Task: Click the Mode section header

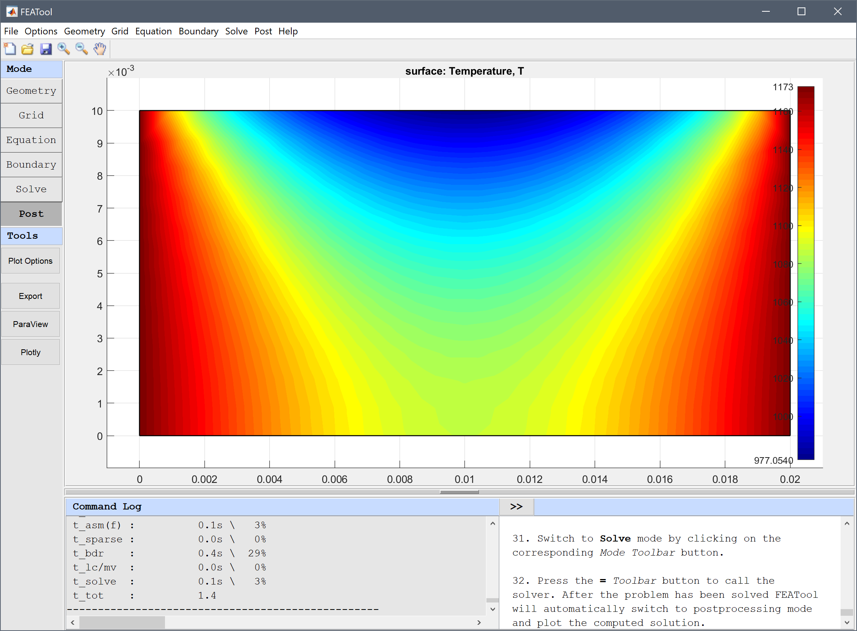Action: click(31, 69)
